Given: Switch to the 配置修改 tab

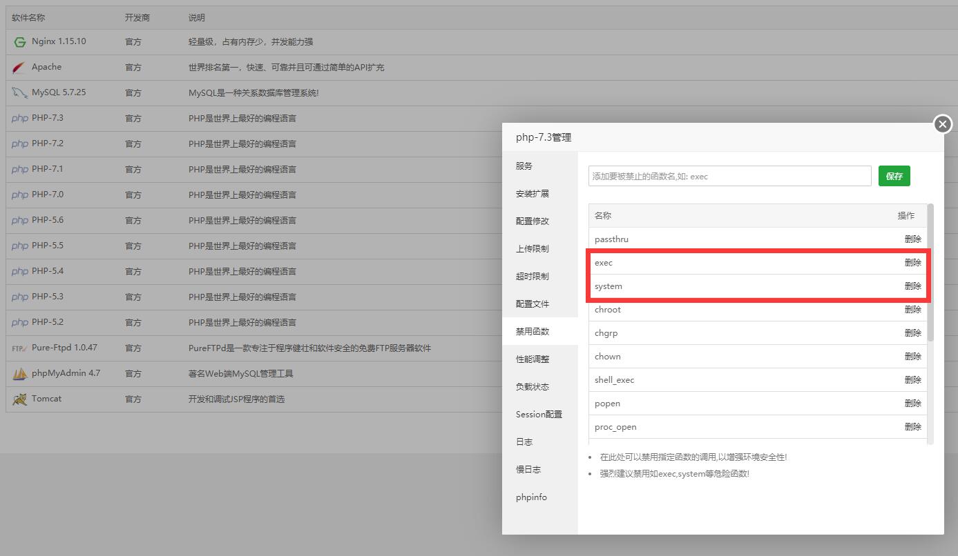Looking at the screenshot, I should point(540,221).
